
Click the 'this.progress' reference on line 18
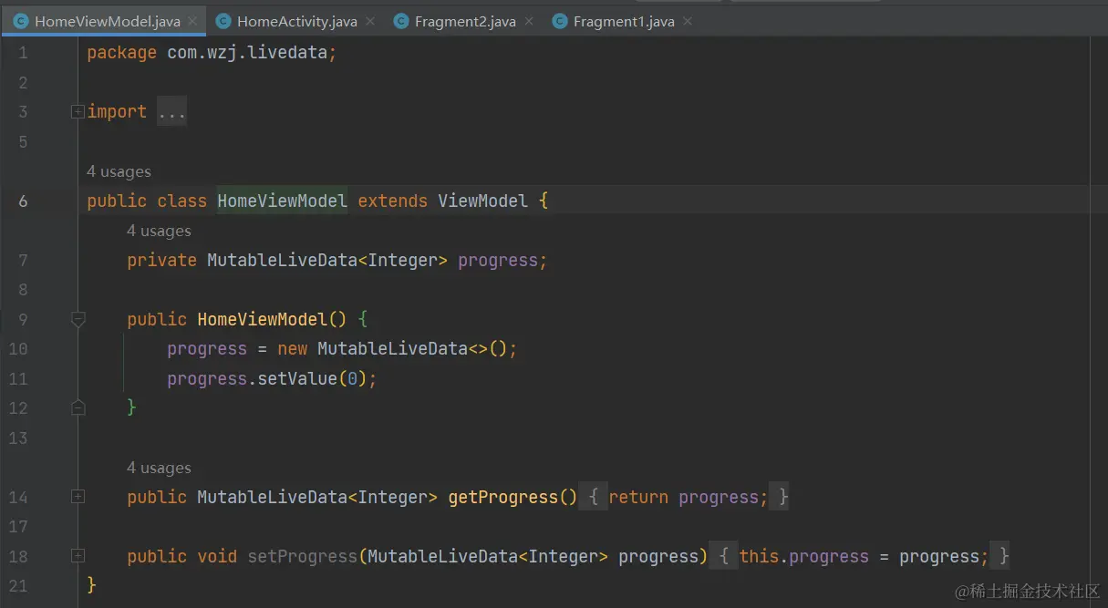click(804, 556)
